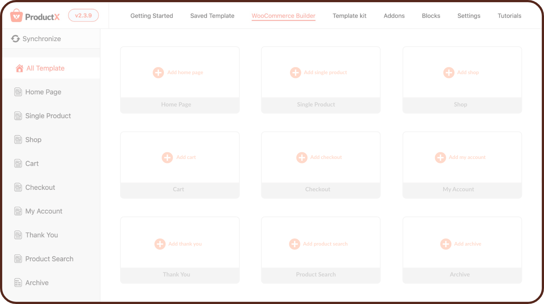Open the Blocks tab
This screenshot has height=304, width=544.
point(431,16)
